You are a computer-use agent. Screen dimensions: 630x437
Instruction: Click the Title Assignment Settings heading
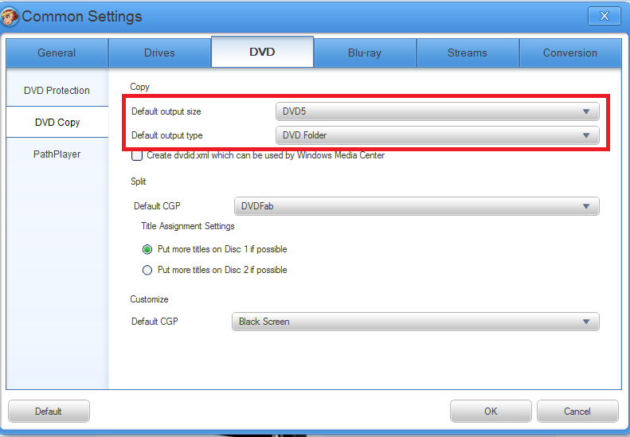click(x=188, y=226)
